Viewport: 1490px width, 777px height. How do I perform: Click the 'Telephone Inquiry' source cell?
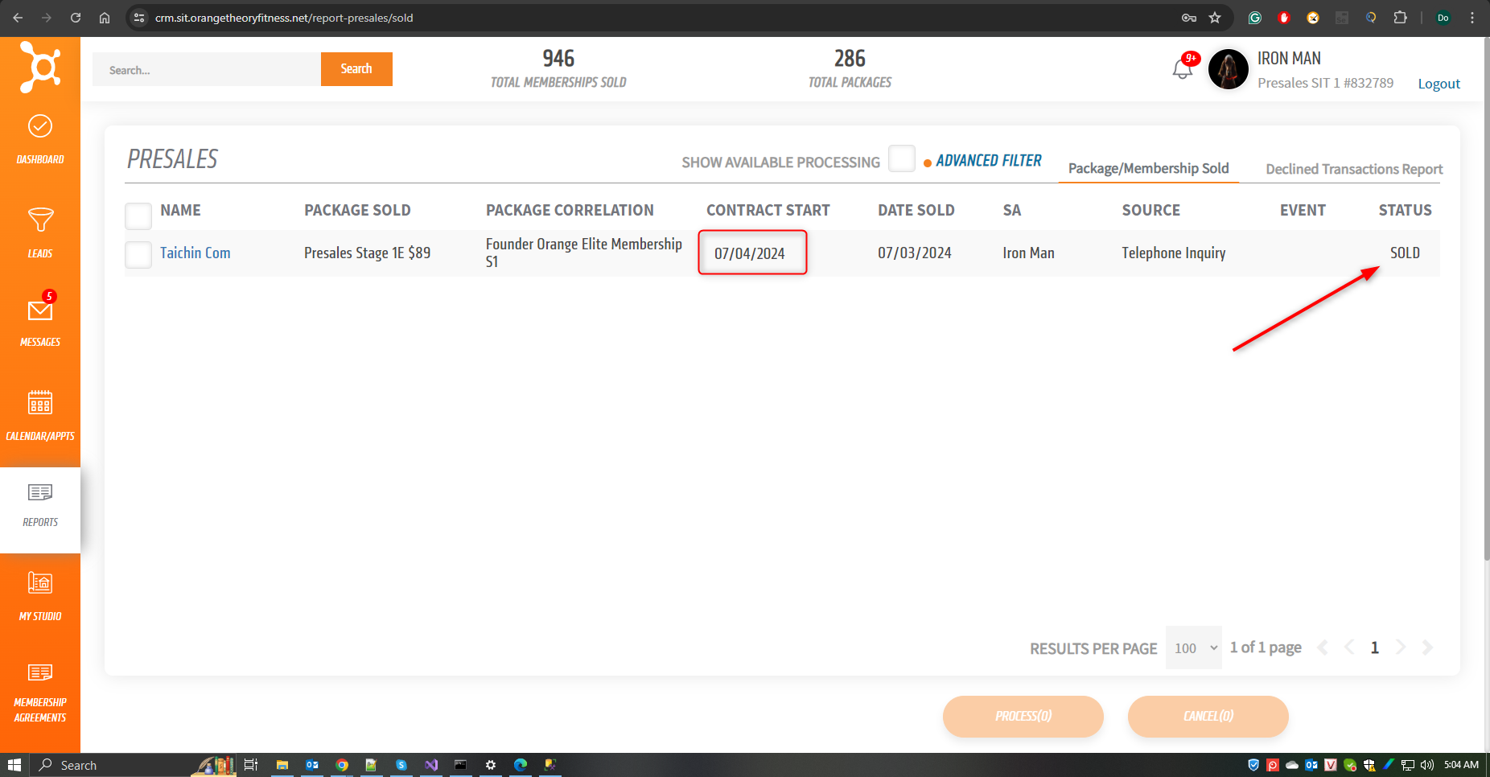1174,253
